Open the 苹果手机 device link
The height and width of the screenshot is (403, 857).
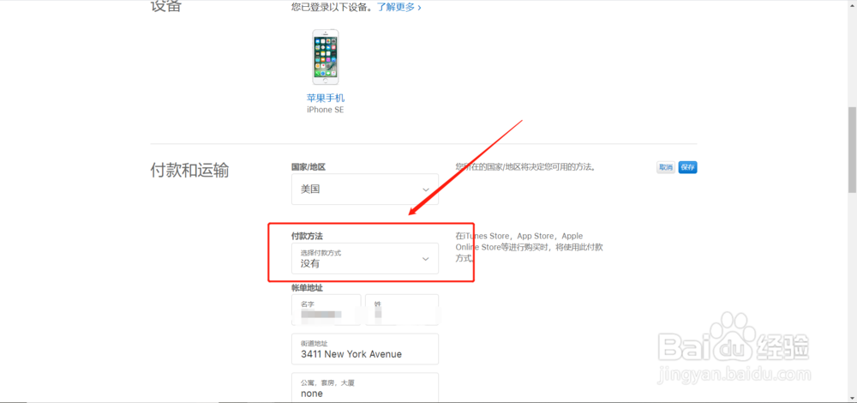pos(325,99)
